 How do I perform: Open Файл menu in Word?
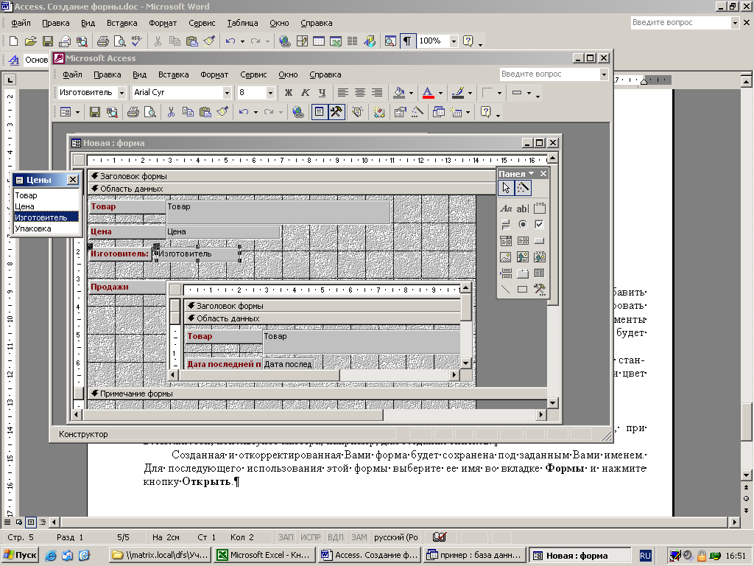[21, 23]
